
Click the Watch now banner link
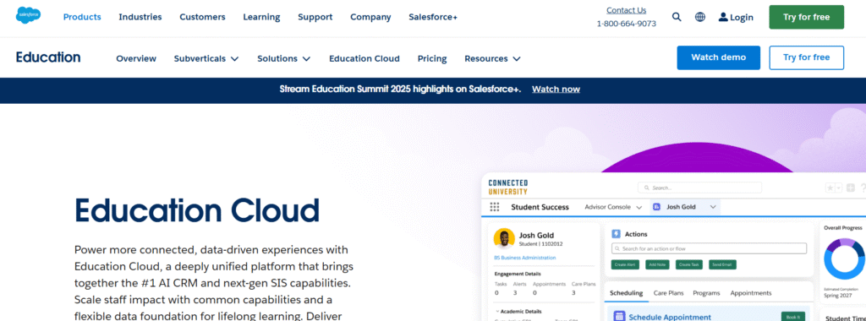click(556, 90)
